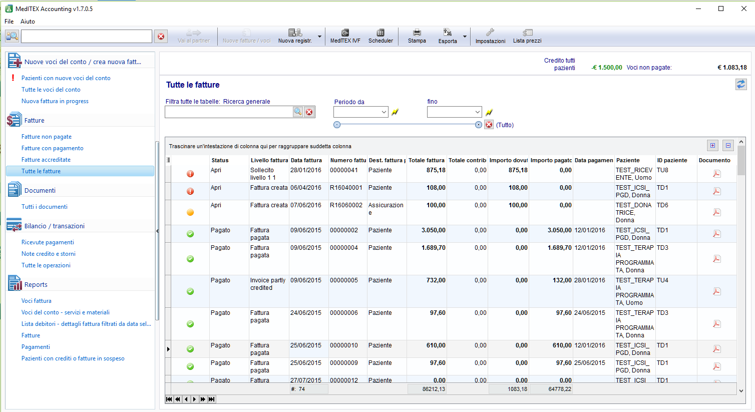Screen dimensions: 755x412
Task: Open the Periodo da date dropdown
Action: pyautogui.click(x=384, y=112)
